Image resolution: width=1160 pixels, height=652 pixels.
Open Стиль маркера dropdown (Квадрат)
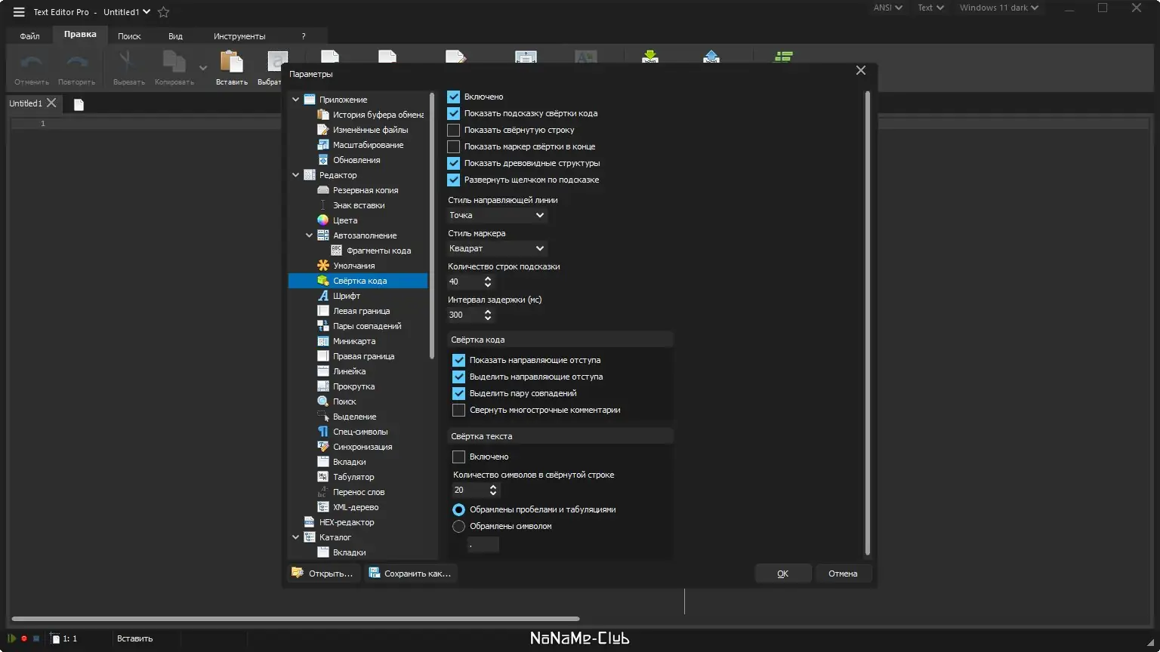pos(497,248)
